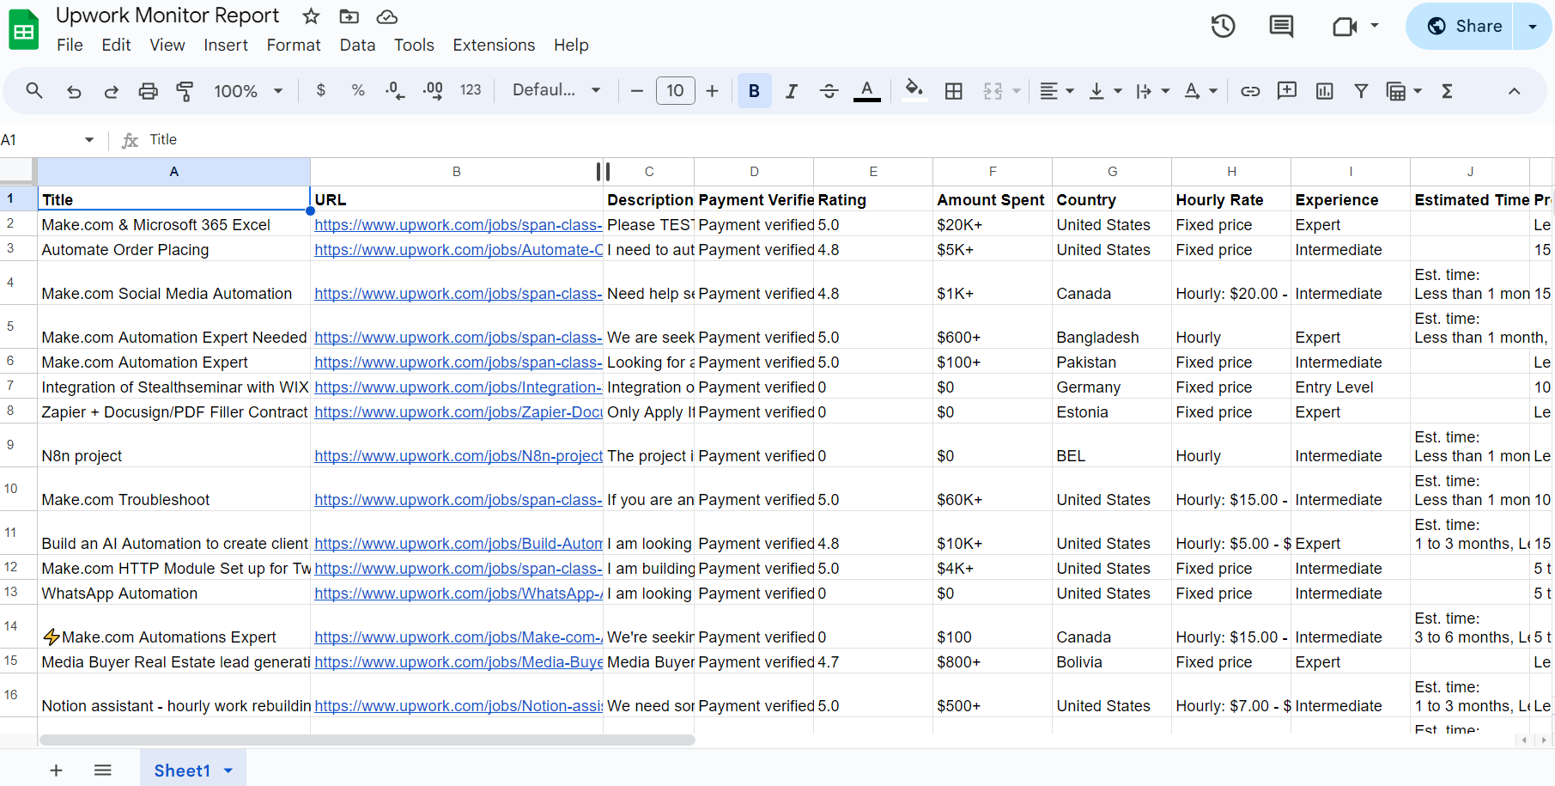Click the Undo arrow icon
The image size is (1555, 786).
pos(74,91)
